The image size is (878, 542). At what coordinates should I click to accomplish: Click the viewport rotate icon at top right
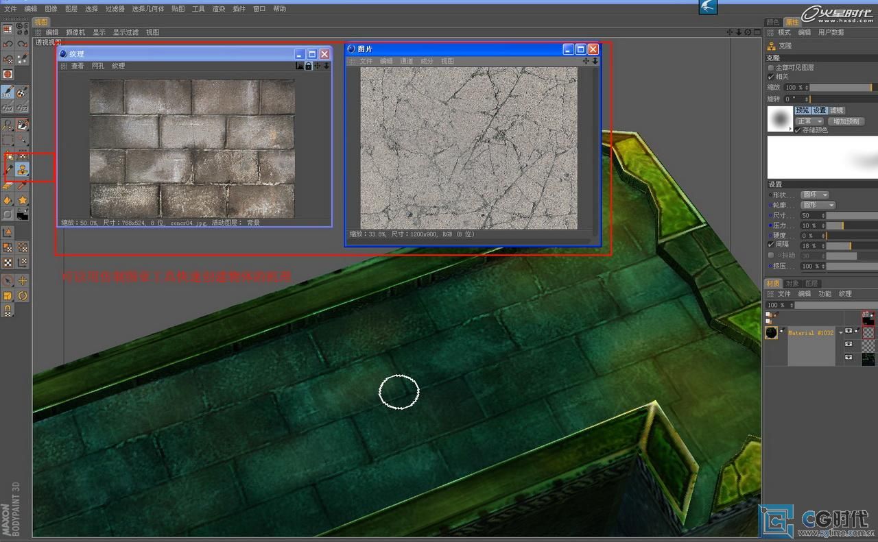click(x=748, y=32)
